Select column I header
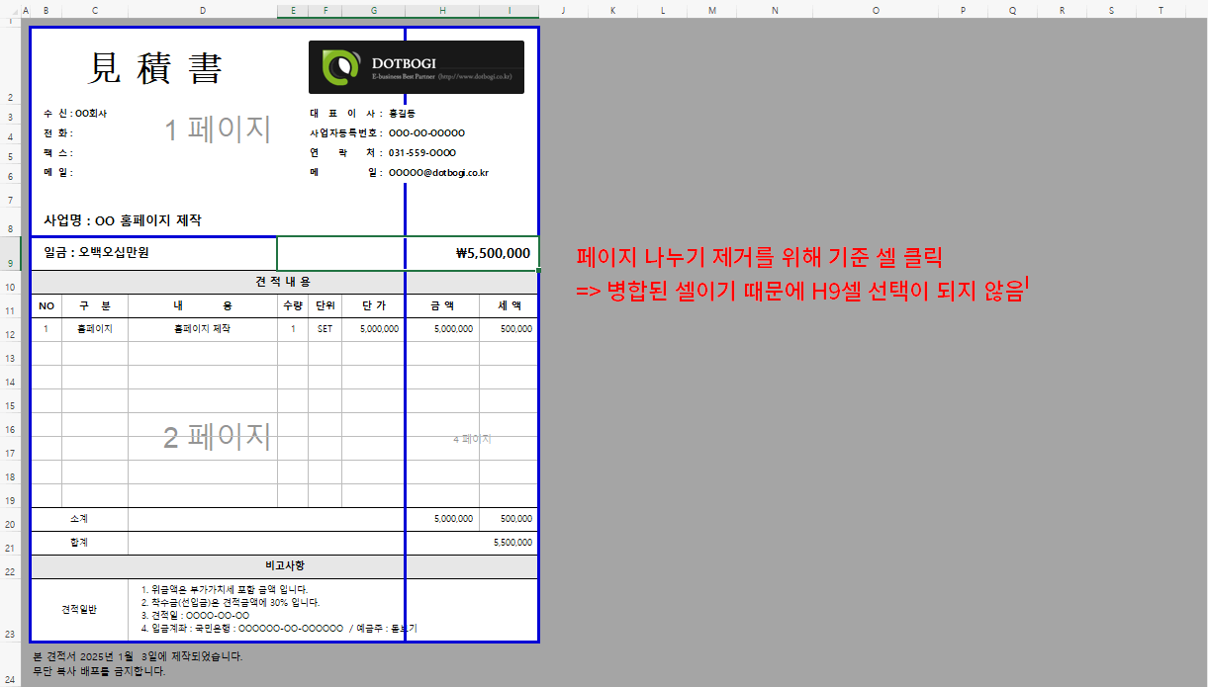The width and height of the screenshot is (1208, 687). click(x=509, y=10)
